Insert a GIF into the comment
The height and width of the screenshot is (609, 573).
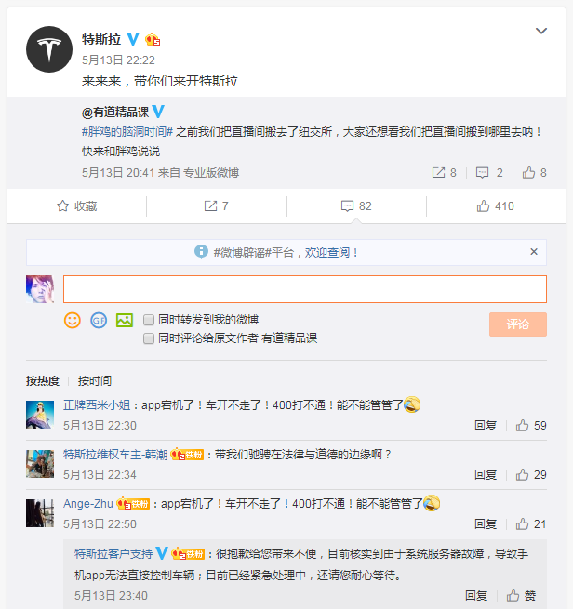click(x=99, y=320)
